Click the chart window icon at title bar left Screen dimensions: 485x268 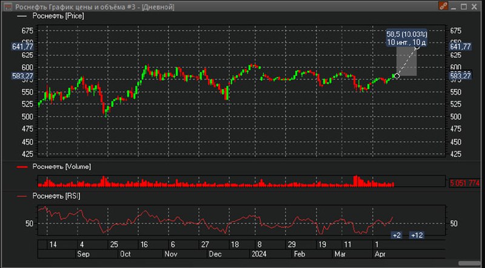(8, 7)
